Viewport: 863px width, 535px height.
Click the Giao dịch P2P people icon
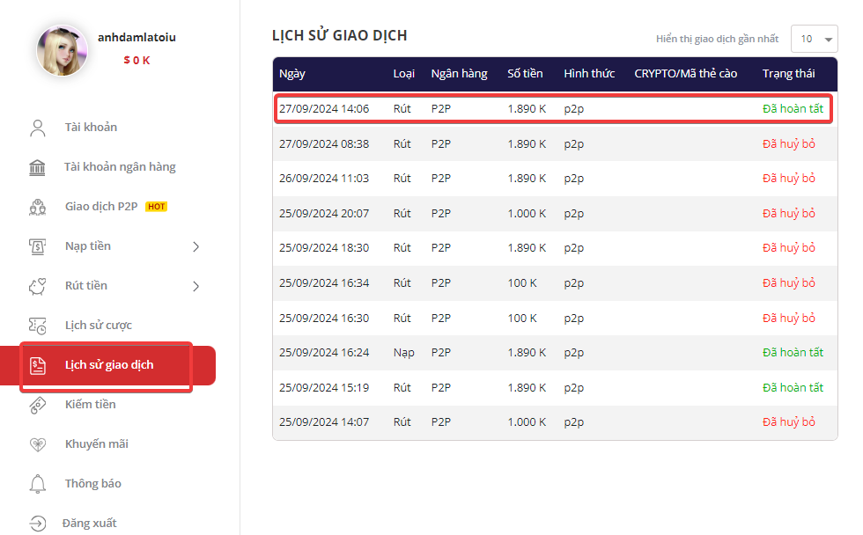pos(37,207)
